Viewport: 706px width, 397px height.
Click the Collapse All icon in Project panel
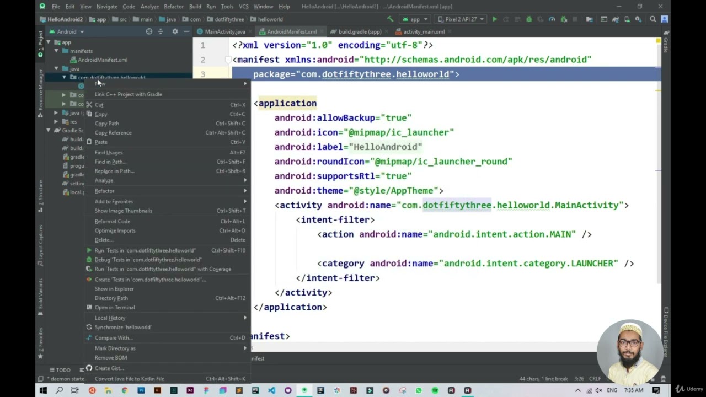161,31
